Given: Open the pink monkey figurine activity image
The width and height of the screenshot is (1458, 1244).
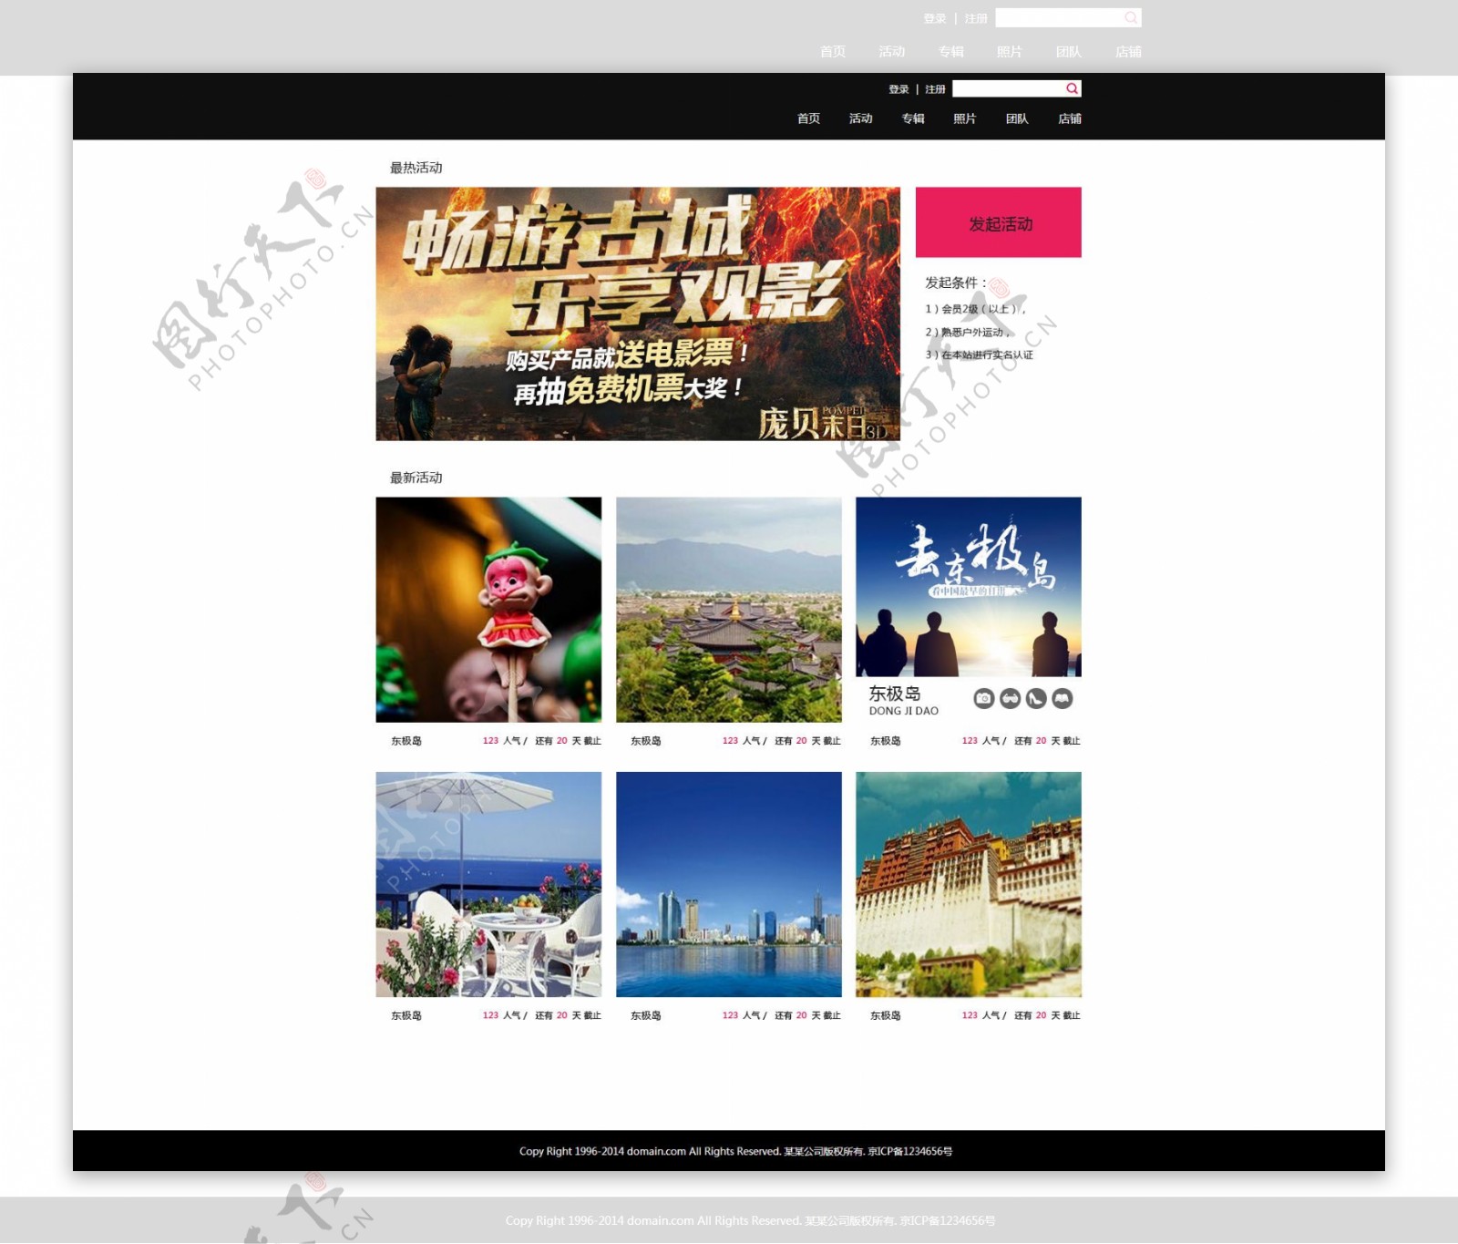Looking at the screenshot, I should coord(488,610).
